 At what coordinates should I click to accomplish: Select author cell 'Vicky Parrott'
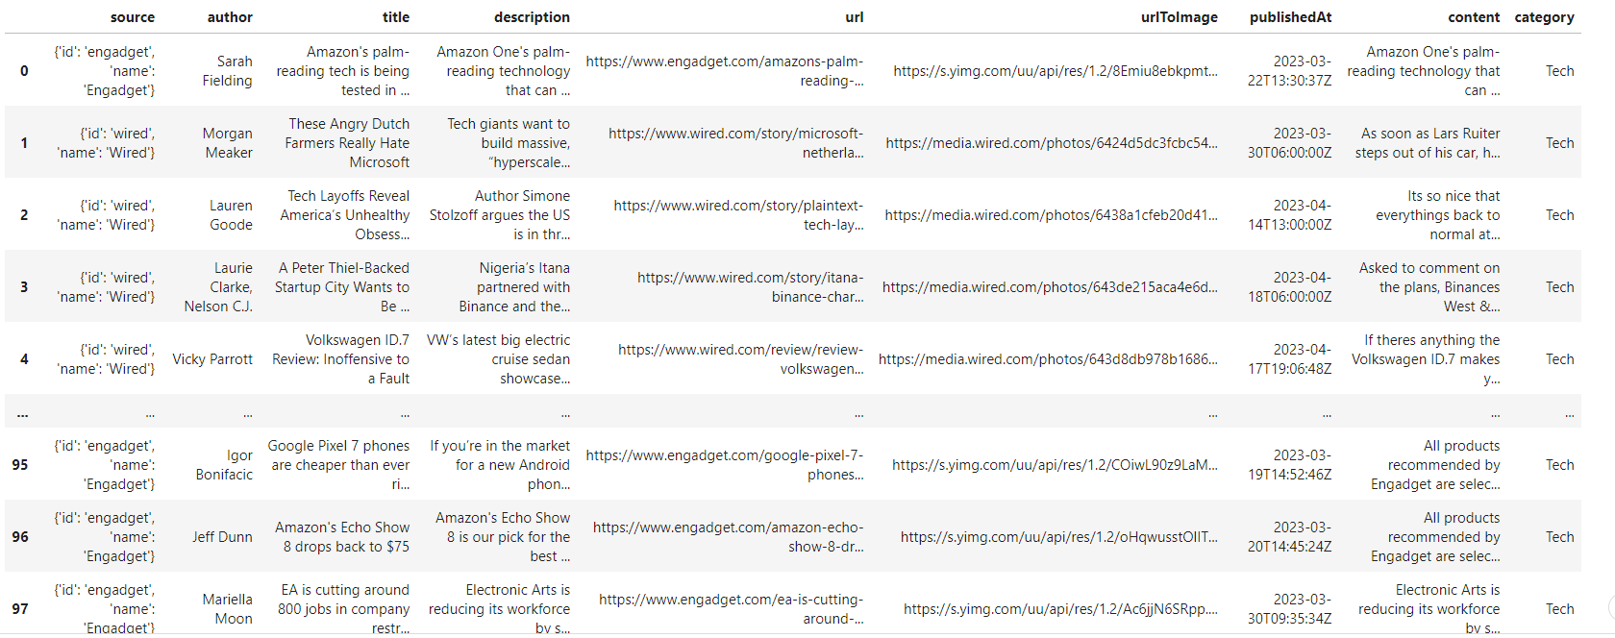(x=212, y=359)
